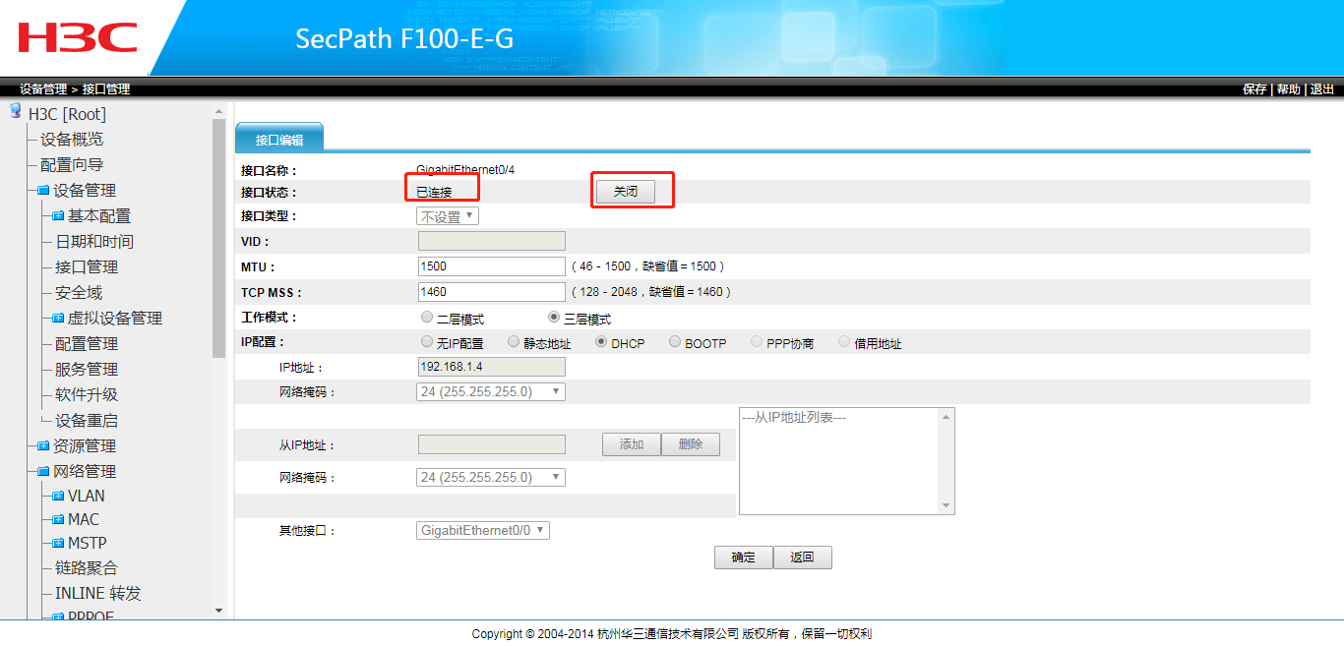Screen dimensions: 1344x646
Task: Open the 从IP地址 网络掩码 dropdown
Action: (491, 477)
